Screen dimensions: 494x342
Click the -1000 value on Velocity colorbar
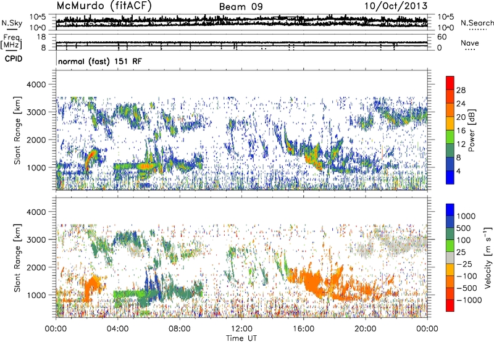tap(469, 300)
